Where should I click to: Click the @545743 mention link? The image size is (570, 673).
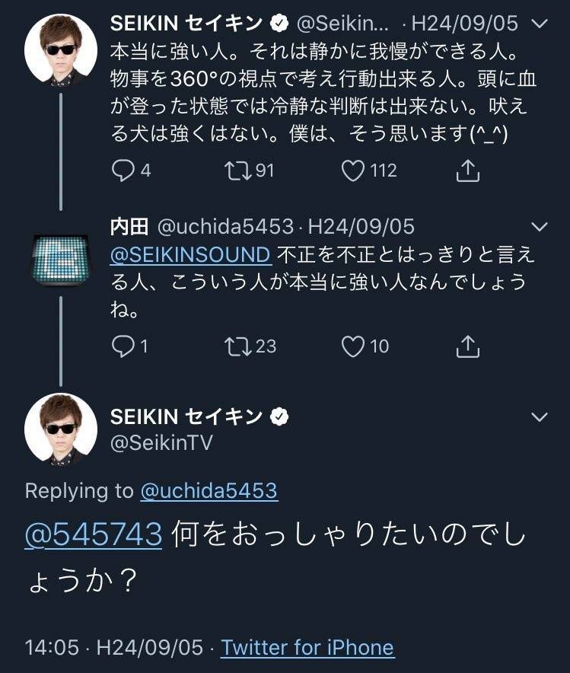[94, 535]
